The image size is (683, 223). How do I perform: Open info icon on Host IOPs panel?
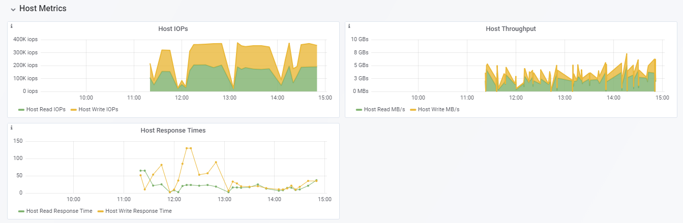pyautogui.click(x=11, y=26)
